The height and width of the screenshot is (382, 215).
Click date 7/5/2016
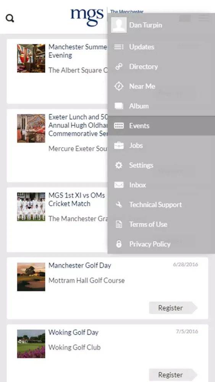pyautogui.click(x=187, y=331)
